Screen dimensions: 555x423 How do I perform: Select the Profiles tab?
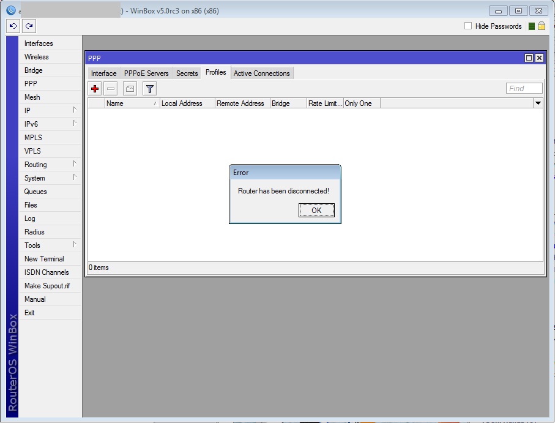click(x=216, y=72)
